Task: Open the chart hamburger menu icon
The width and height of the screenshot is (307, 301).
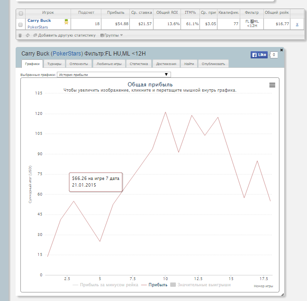Action: pyautogui.click(x=272, y=85)
